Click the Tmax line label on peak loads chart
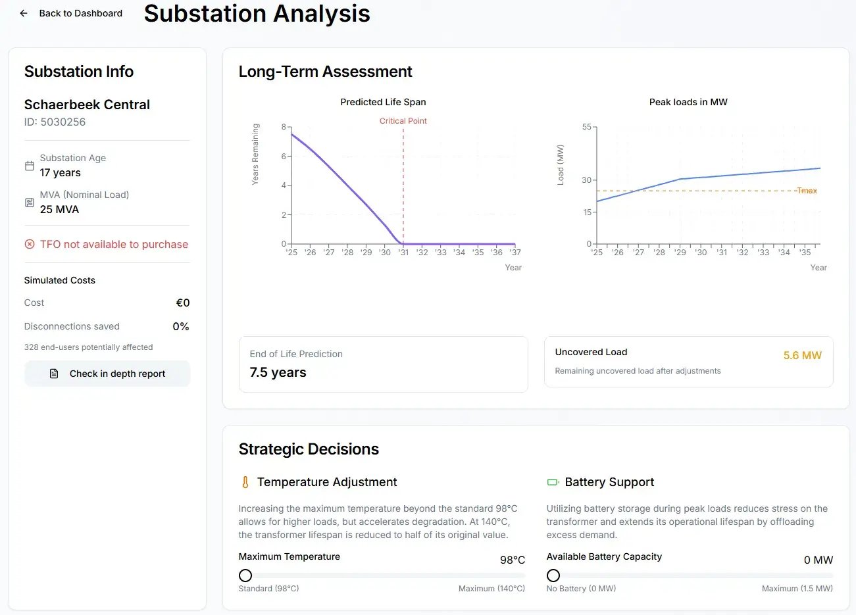The width and height of the screenshot is (856, 615). [x=807, y=191]
